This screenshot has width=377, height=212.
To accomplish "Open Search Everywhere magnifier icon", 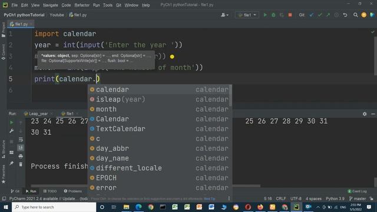I will coord(355,15).
